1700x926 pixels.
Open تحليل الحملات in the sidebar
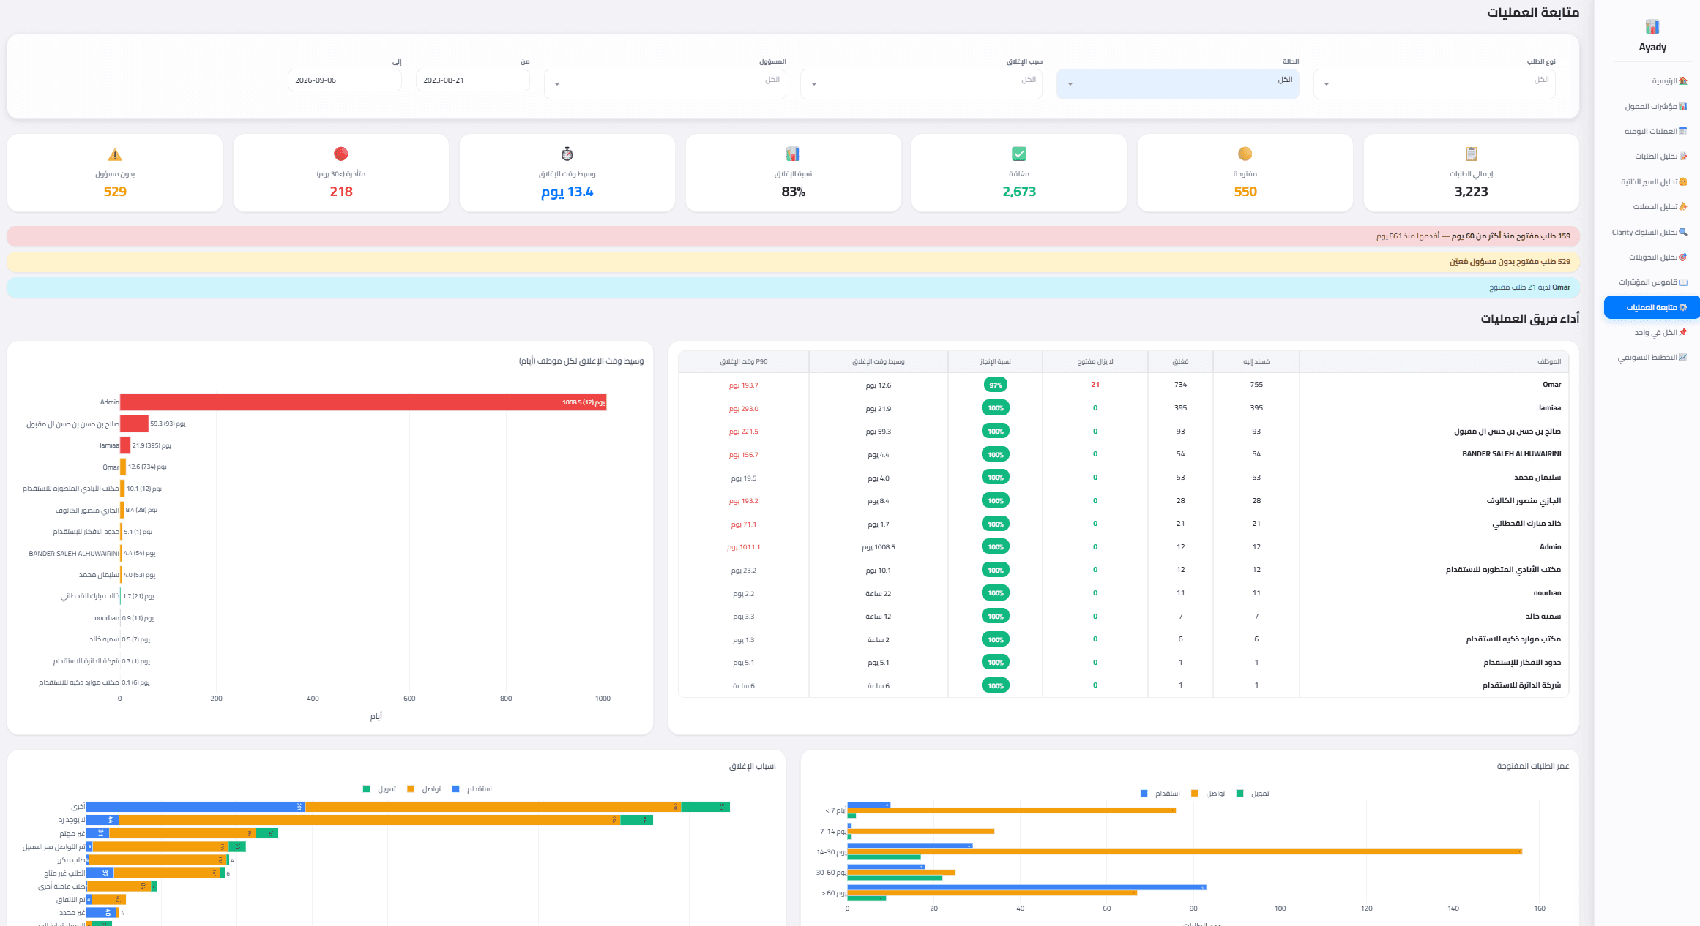click(x=1659, y=207)
